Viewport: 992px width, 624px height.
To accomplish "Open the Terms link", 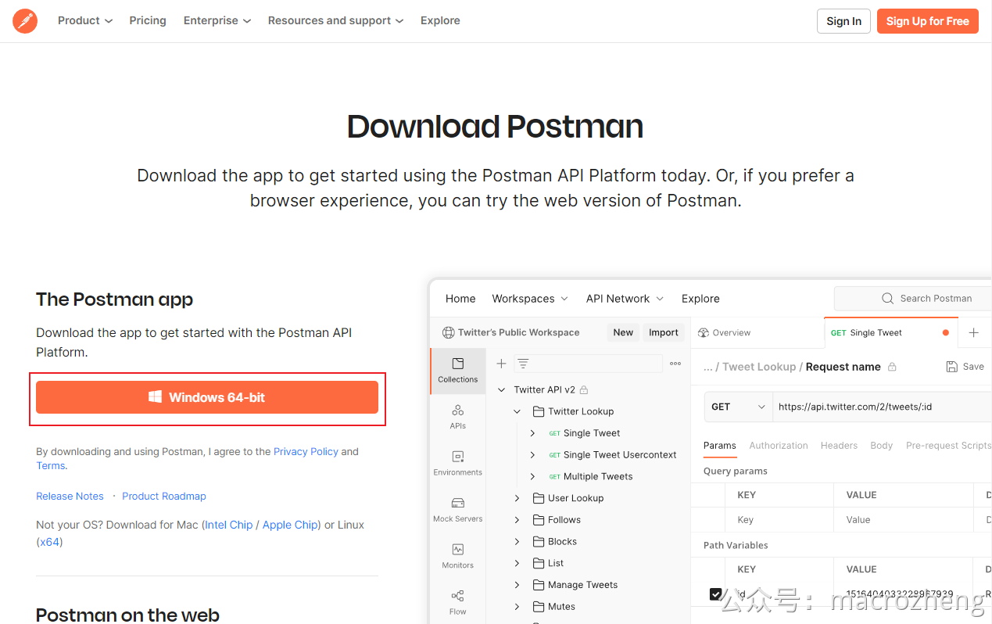I will [x=51, y=465].
